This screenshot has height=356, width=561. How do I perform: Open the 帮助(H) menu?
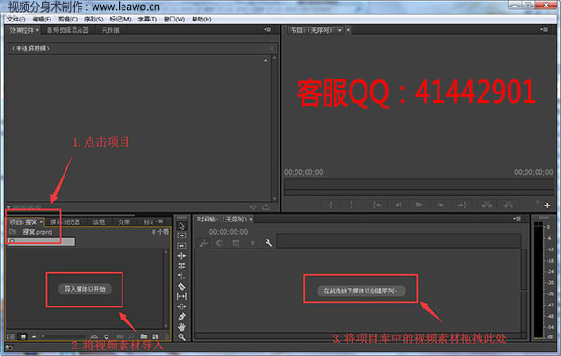click(x=202, y=20)
